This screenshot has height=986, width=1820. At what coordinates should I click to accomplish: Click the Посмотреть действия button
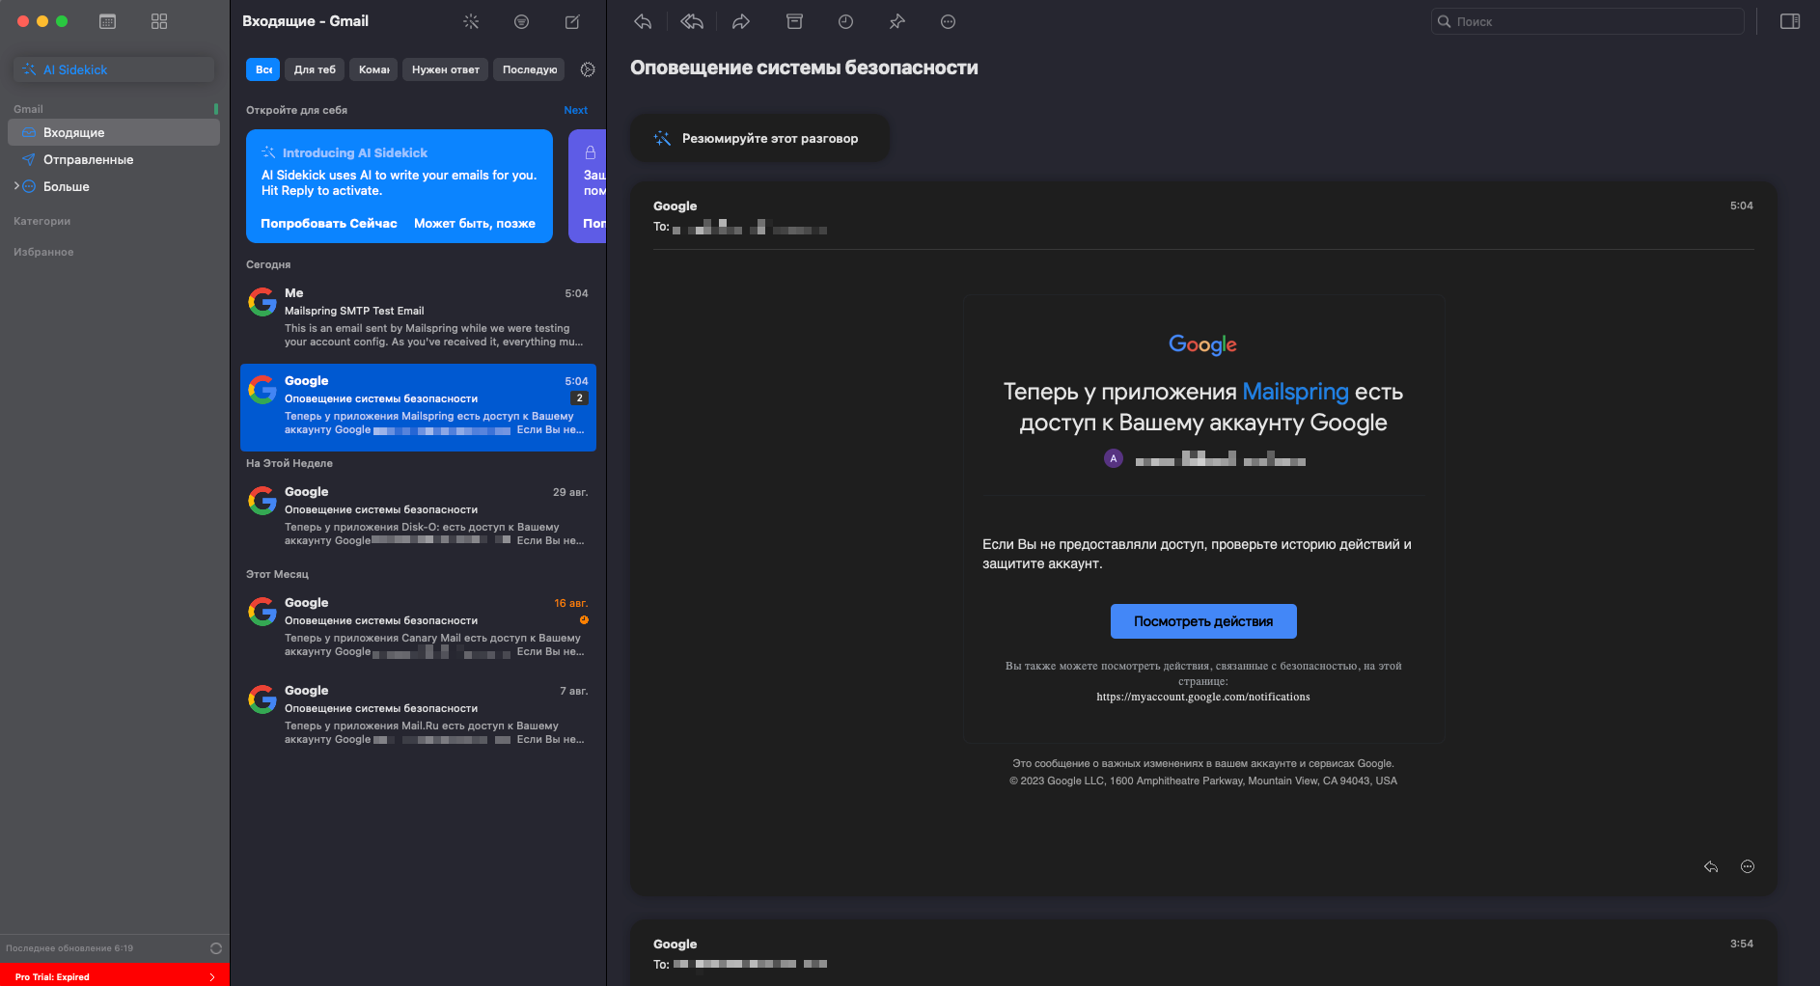coord(1203,621)
